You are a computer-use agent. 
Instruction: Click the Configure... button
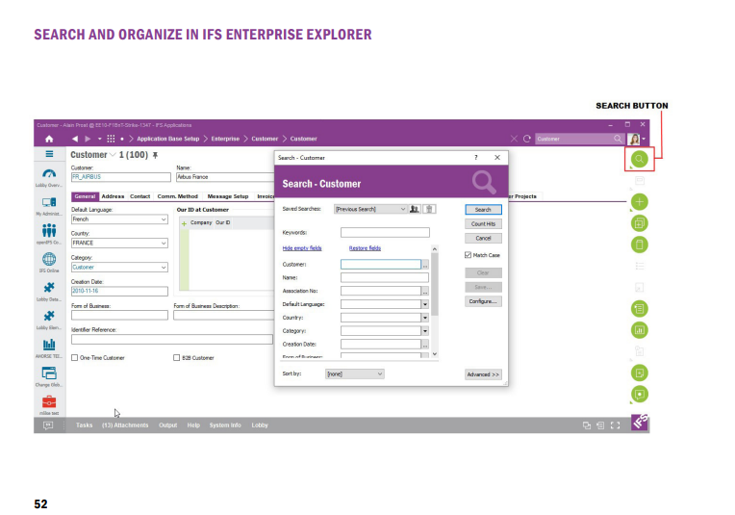(483, 301)
